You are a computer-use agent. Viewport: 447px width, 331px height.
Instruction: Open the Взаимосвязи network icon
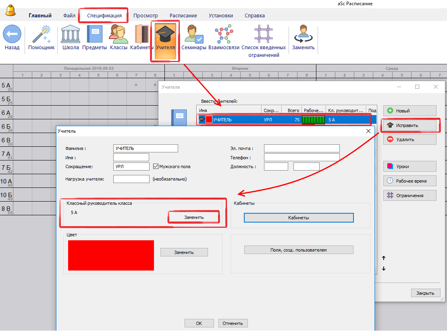tap(224, 35)
